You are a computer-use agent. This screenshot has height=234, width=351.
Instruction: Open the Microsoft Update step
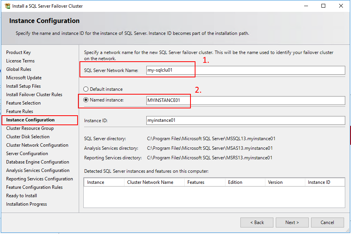coord(24,78)
